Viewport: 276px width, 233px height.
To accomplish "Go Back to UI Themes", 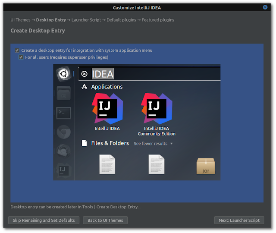I will [x=105, y=220].
